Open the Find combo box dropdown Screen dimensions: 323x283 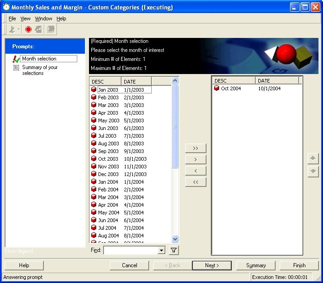(x=162, y=251)
